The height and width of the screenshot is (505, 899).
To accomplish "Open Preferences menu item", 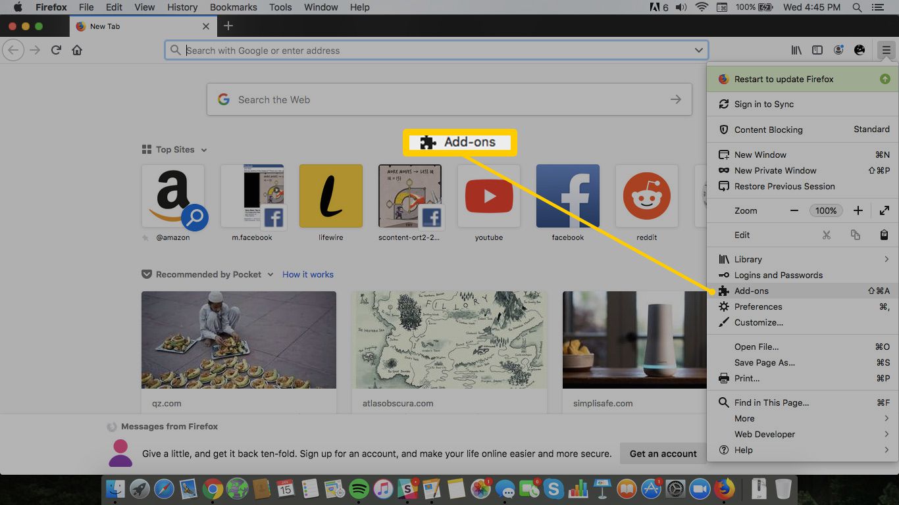I will pyautogui.click(x=802, y=306).
